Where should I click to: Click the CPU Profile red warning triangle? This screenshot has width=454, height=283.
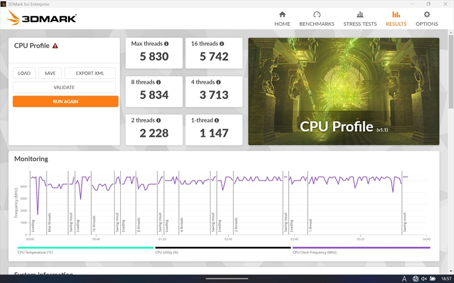[x=55, y=46]
